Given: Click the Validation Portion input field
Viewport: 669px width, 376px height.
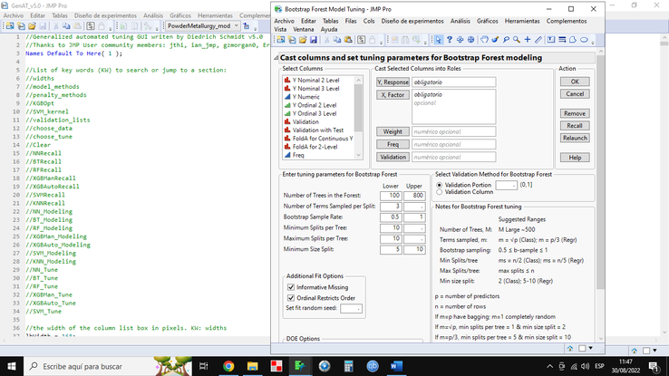Looking at the screenshot, I should tap(506, 186).
